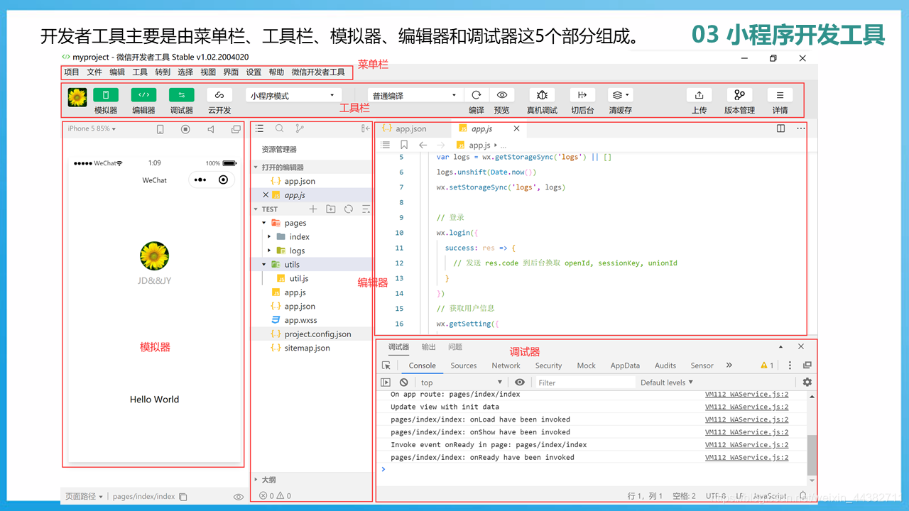909x511 pixels.
Task: Open the 视图 menu
Action: point(208,72)
